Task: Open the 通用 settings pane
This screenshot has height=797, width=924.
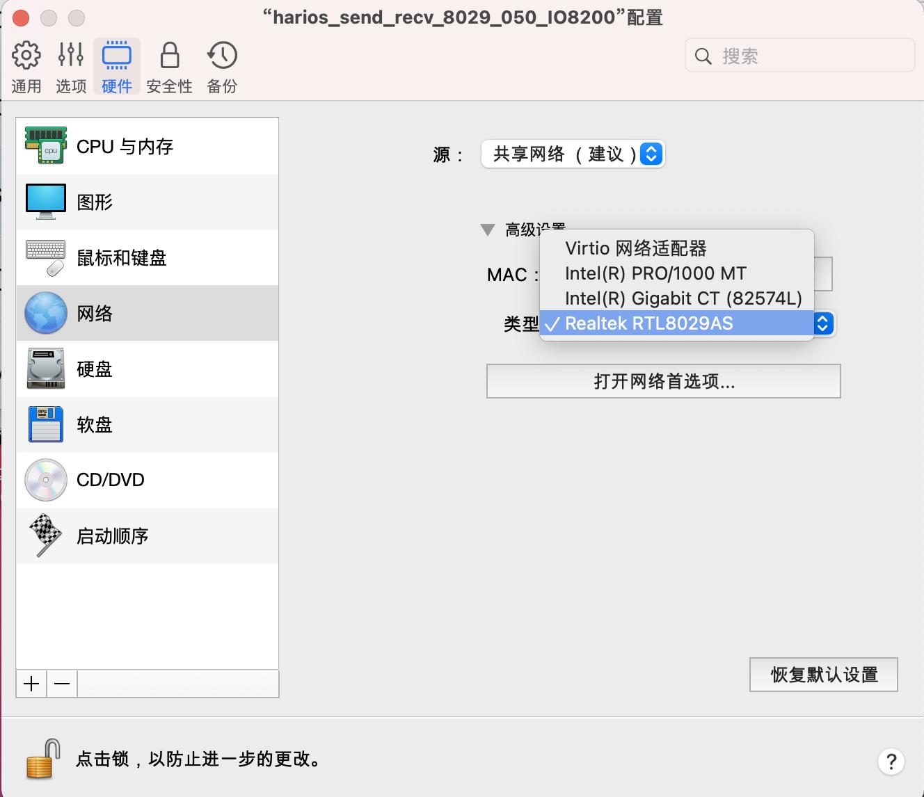Action: [26, 66]
